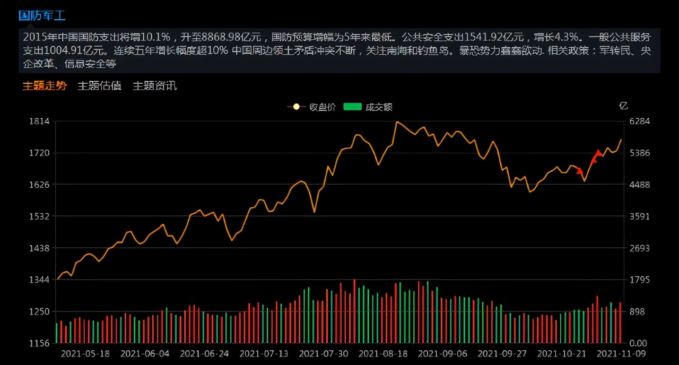
Task: Switch to the 主题估值 tab
Action: pyautogui.click(x=99, y=85)
